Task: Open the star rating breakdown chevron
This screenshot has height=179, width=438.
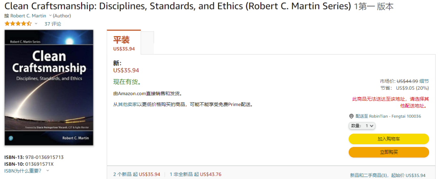Action: coord(36,23)
